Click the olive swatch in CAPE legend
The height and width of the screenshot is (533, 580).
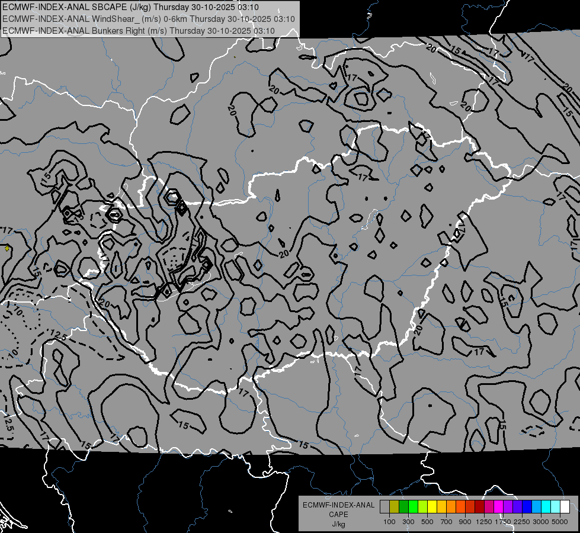coord(394,507)
